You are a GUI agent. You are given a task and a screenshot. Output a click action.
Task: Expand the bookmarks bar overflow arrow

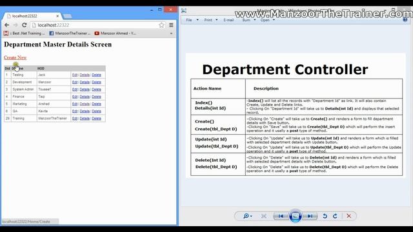[x=171, y=34]
